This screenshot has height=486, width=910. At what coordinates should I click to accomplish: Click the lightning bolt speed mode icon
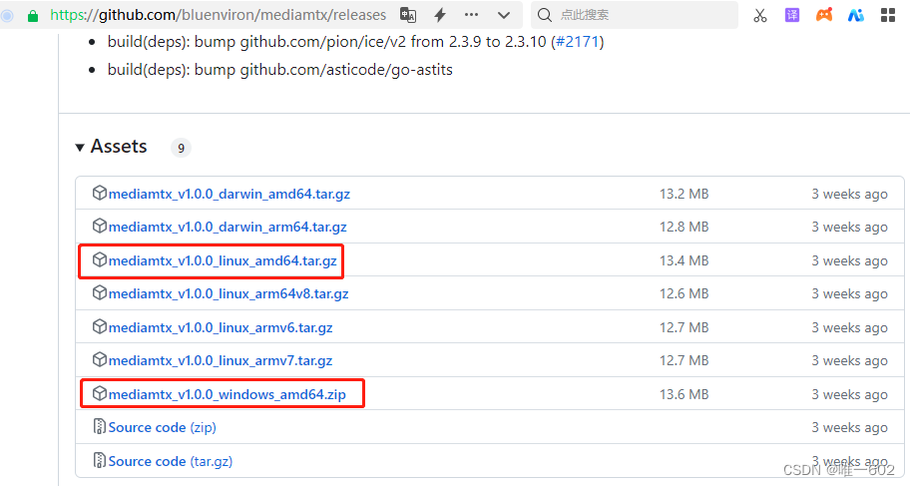click(x=440, y=15)
